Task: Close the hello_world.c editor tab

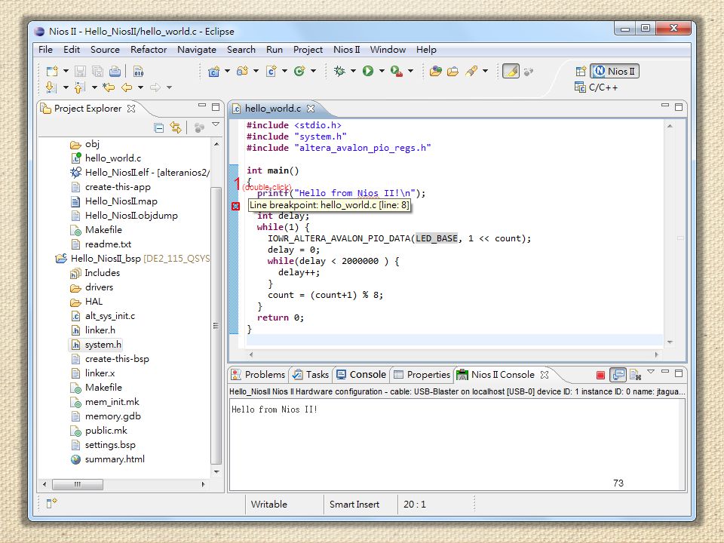Action: pyautogui.click(x=311, y=109)
